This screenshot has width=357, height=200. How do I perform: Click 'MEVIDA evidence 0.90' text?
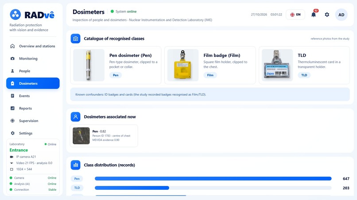point(106,140)
